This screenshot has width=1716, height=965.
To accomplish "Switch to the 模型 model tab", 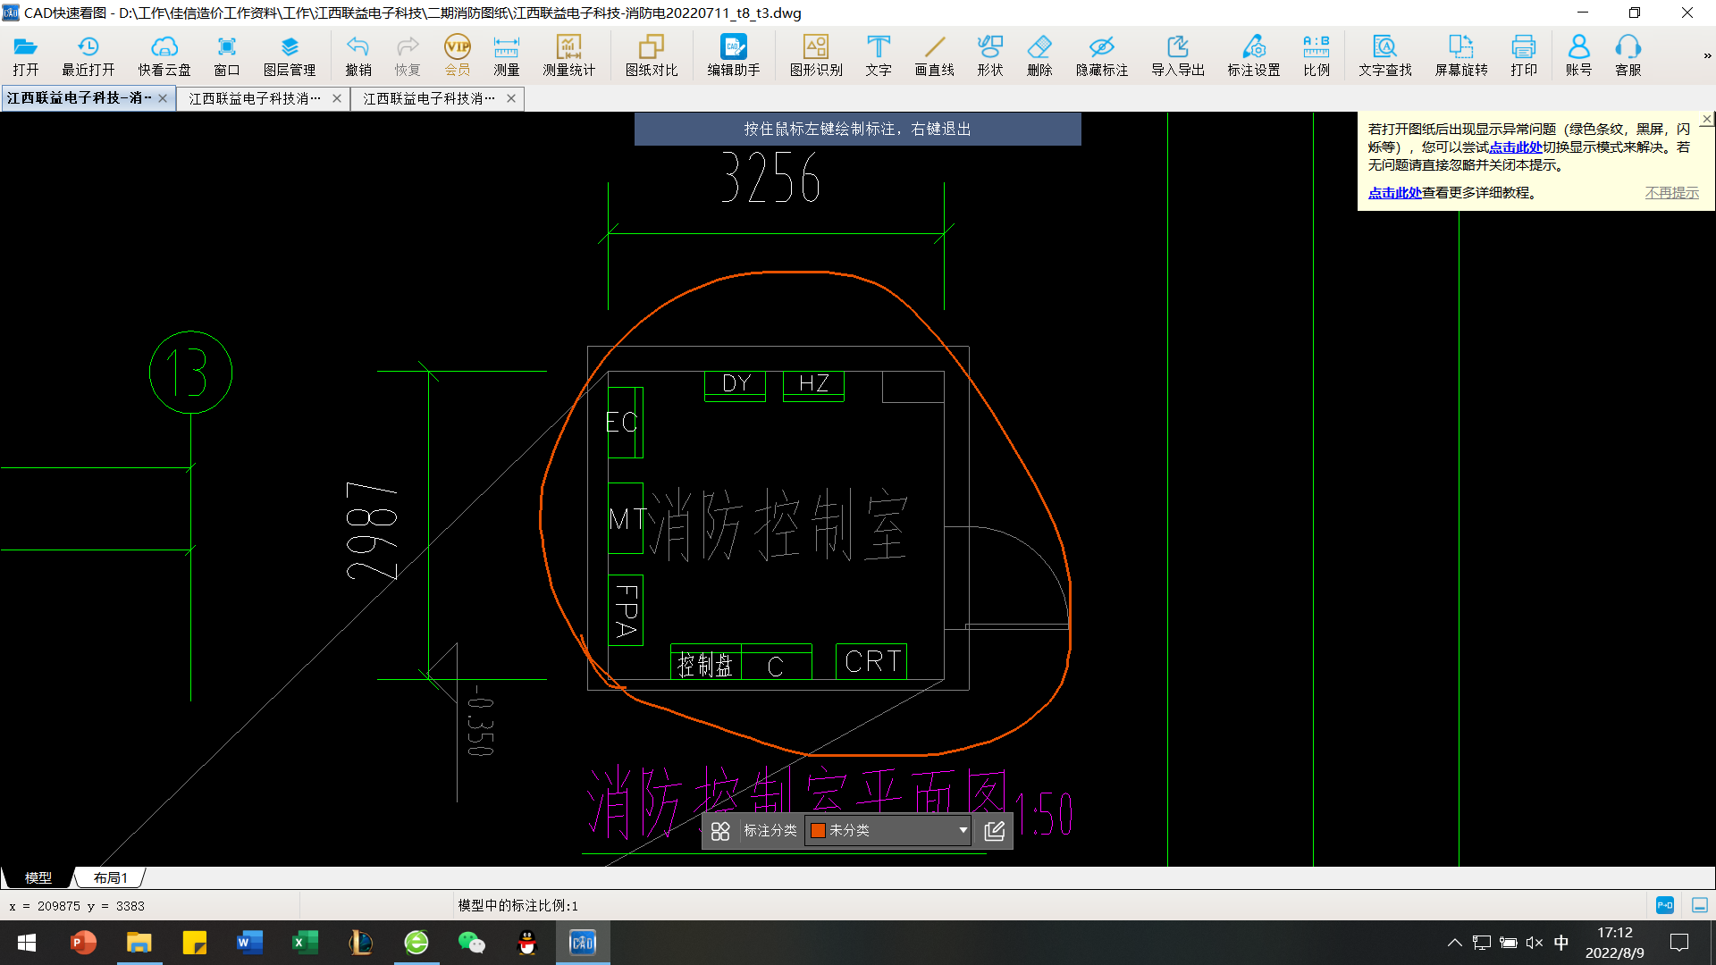I will coord(38,877).
